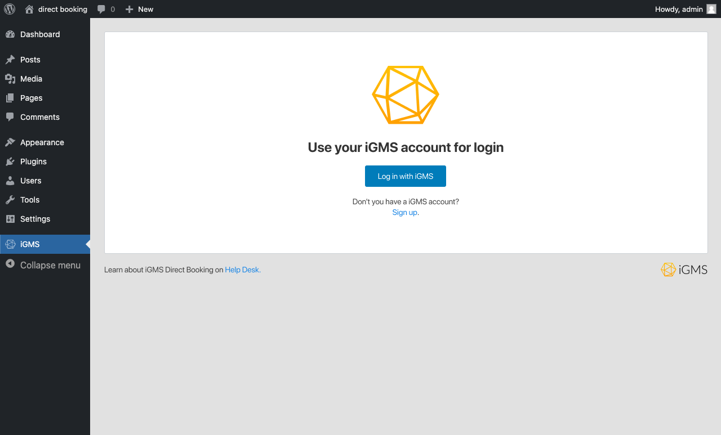Open the Media menu item
Viewport: 721px width, 435px height.
point(45,79)
